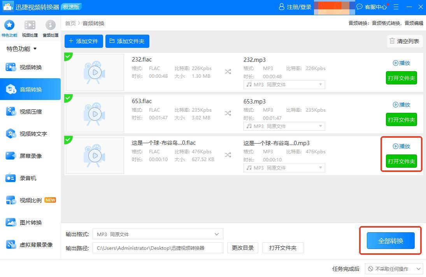The width and height of the screenshot is (426, 277).
Task: Click the shuffle icon for 232.flac
Action: (x=228, y=72)
